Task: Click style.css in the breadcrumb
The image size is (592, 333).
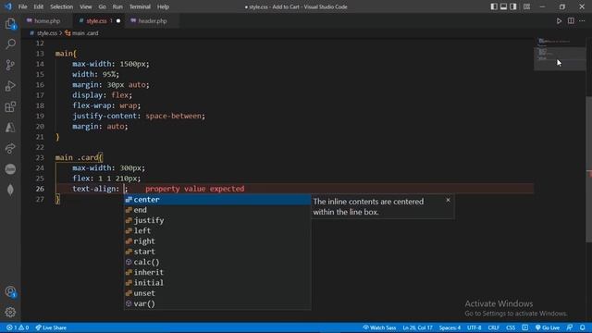Action: (x=47, y=33)
